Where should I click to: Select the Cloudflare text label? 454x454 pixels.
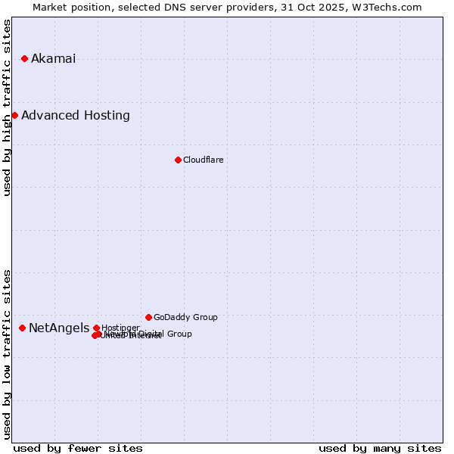pos(203,160)
